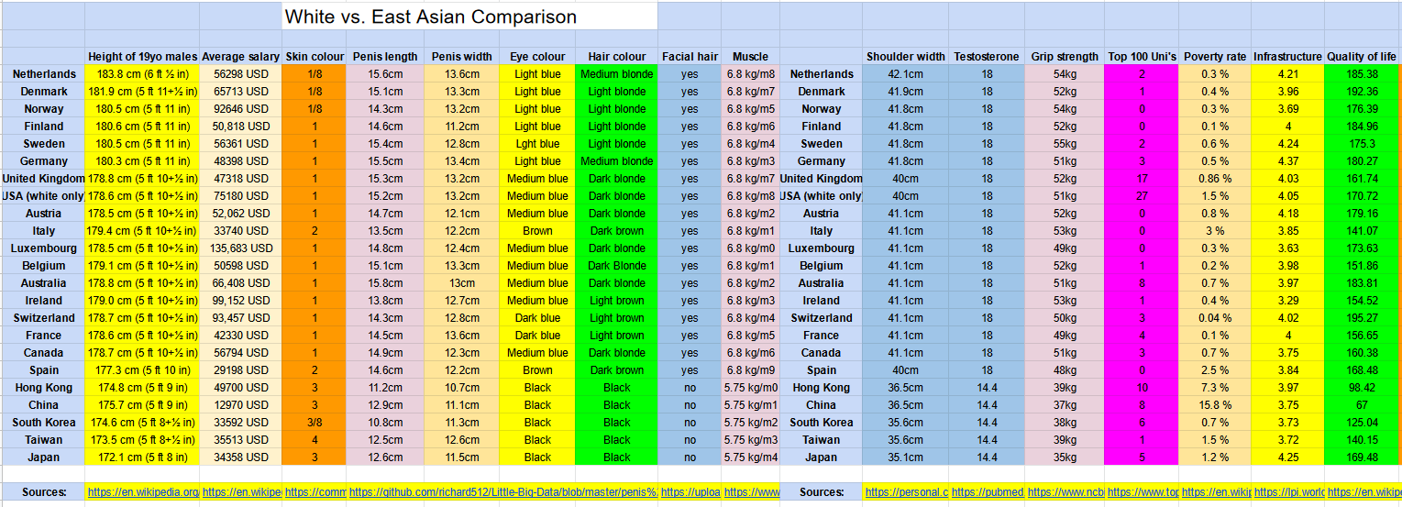Open the en.wikipedia.org link under Height column
The image size is (1402, 507).
tap(142, 492)
